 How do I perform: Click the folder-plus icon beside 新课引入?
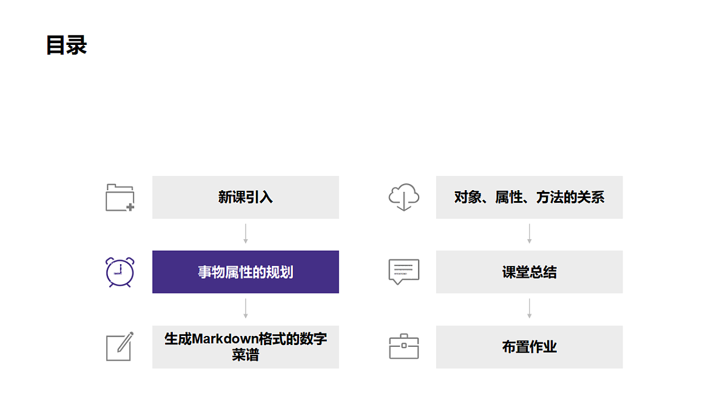click(120, 197)
